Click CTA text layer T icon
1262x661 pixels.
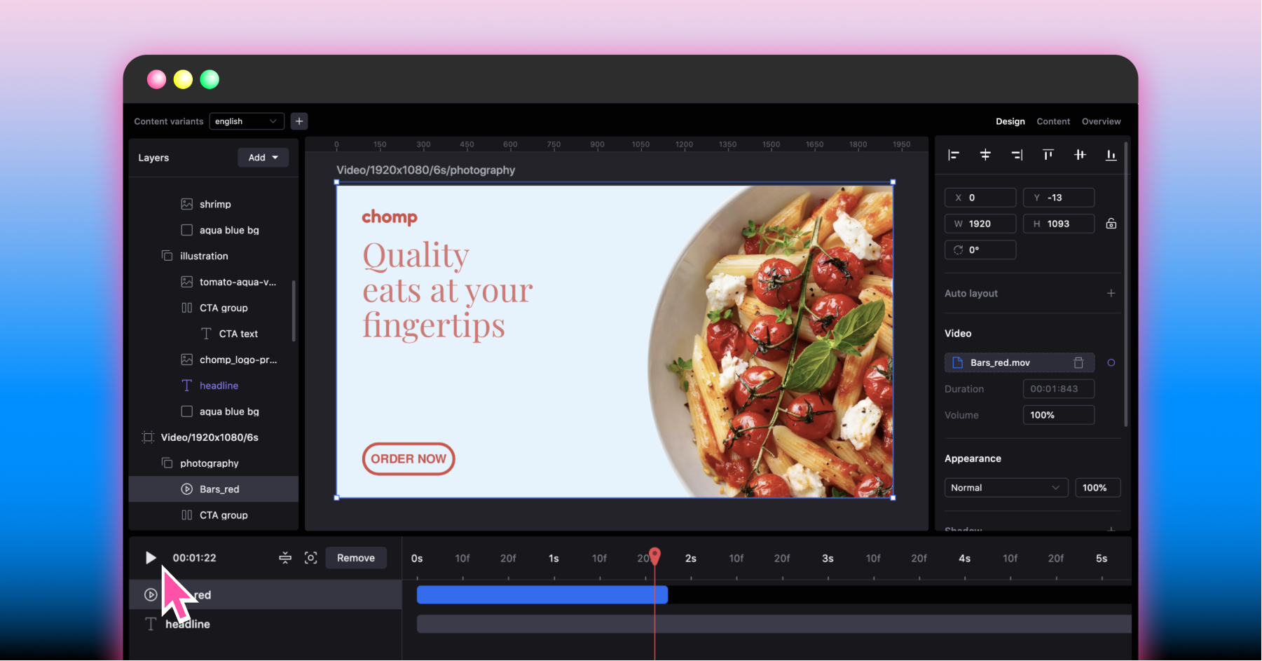tap(206, 334)
